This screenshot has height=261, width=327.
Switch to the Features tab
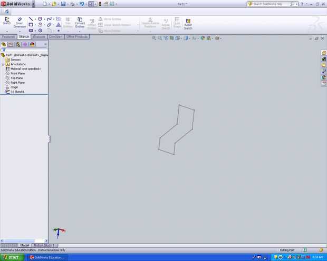(x=8, y=37)
